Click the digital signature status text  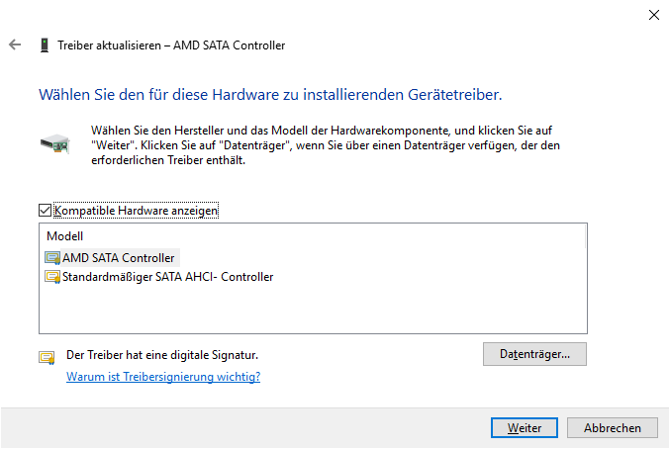click(x=162, y=354)
